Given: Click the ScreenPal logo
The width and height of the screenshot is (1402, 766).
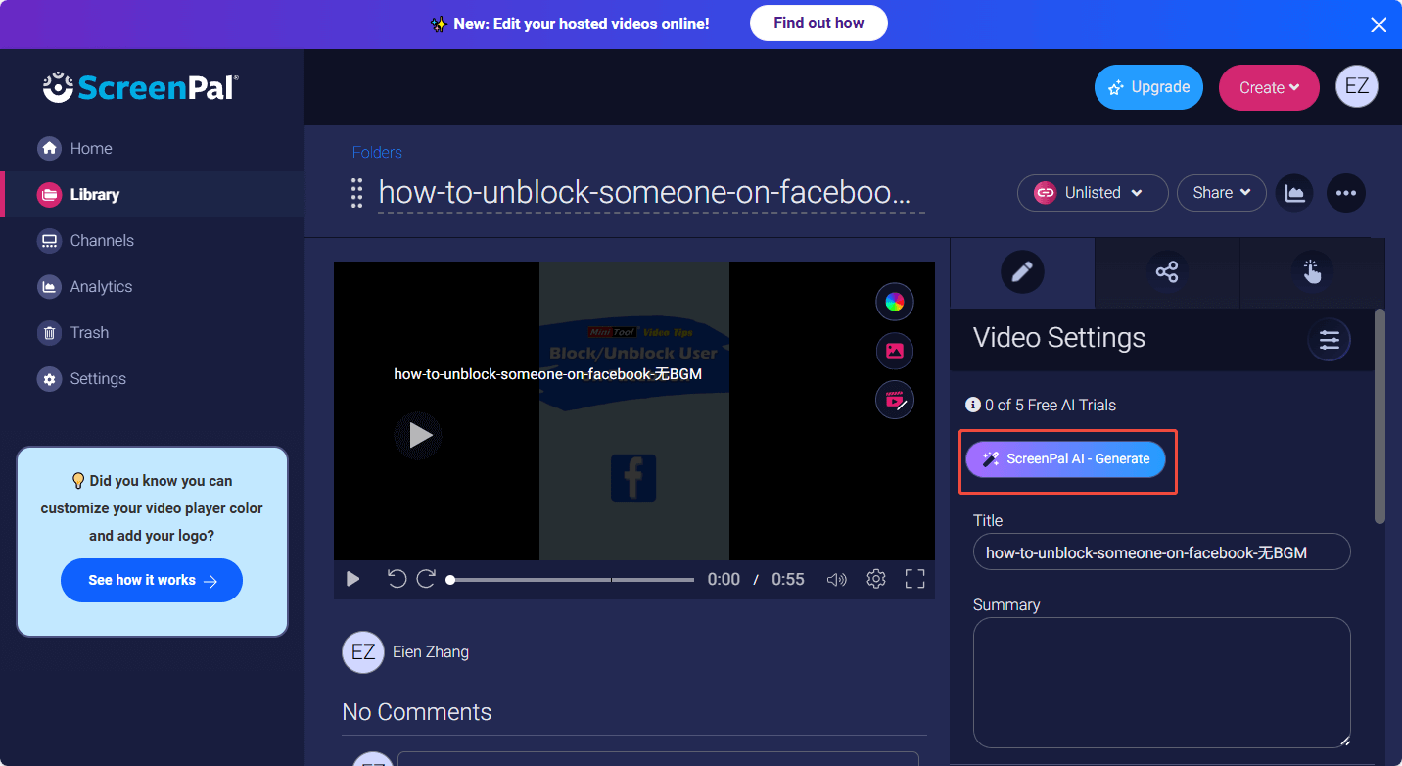Looking at the screenshot, I should pos(138,87).
